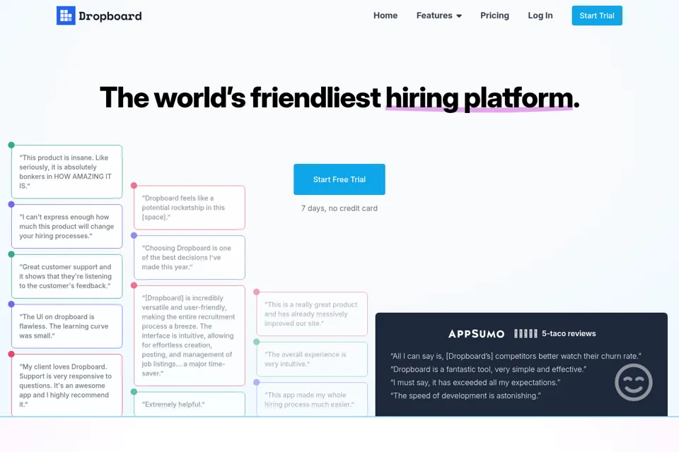Click the Start Free Trial button
Screen dimensions: 679x452
click(339, 179)
